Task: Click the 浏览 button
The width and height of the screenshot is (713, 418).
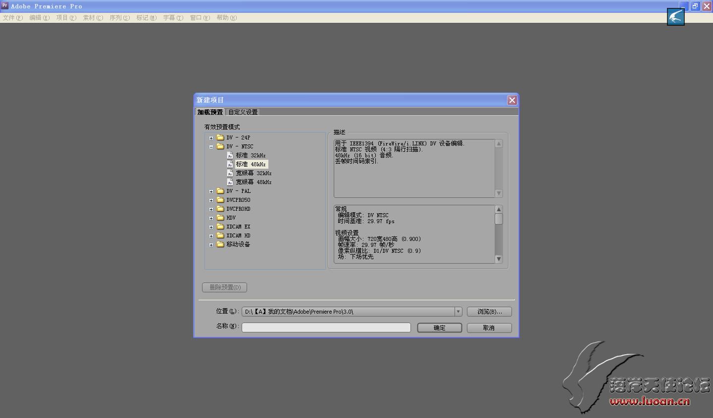Action: pyautogui.click(x=489, y=312)
